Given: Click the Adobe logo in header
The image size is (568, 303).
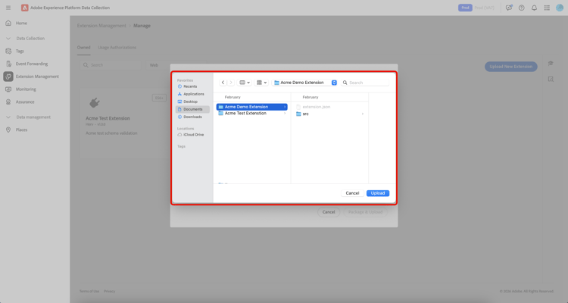Looking at the screenshot, I should [x=25, y=8].
